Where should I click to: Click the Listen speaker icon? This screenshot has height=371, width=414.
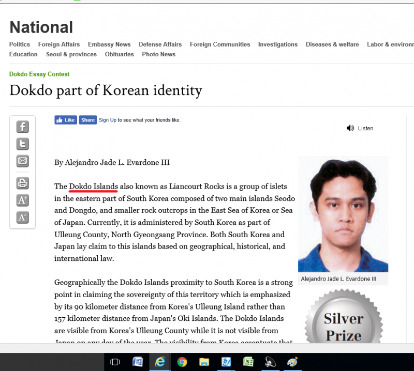(350, 128)
